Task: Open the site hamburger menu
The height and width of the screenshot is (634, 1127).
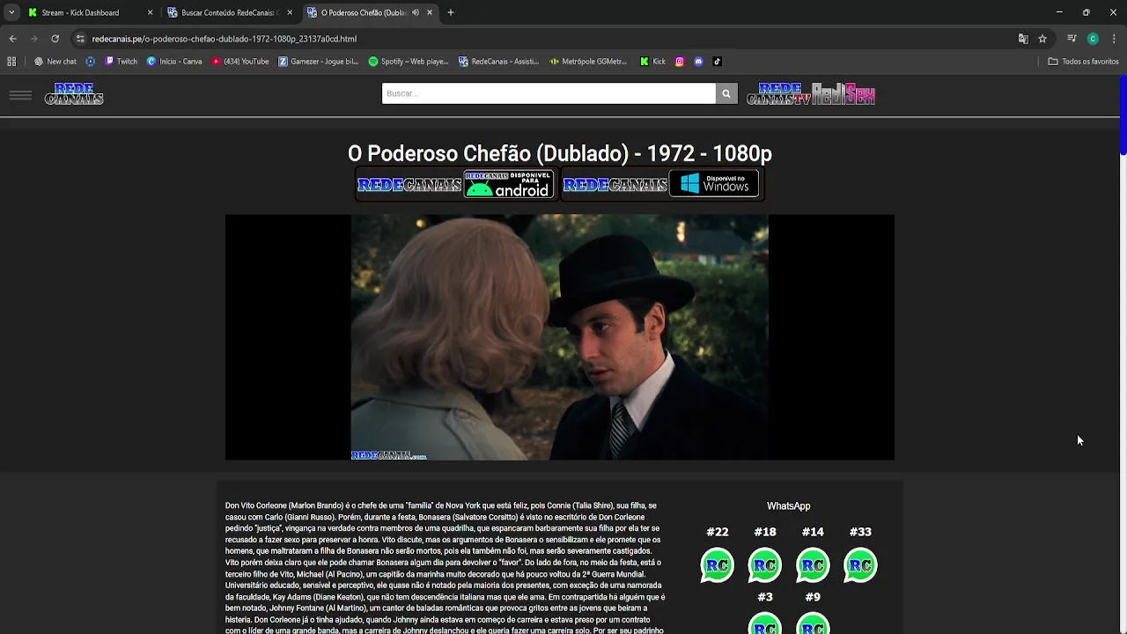Action: pyautogui.click(x=20, y=95)
